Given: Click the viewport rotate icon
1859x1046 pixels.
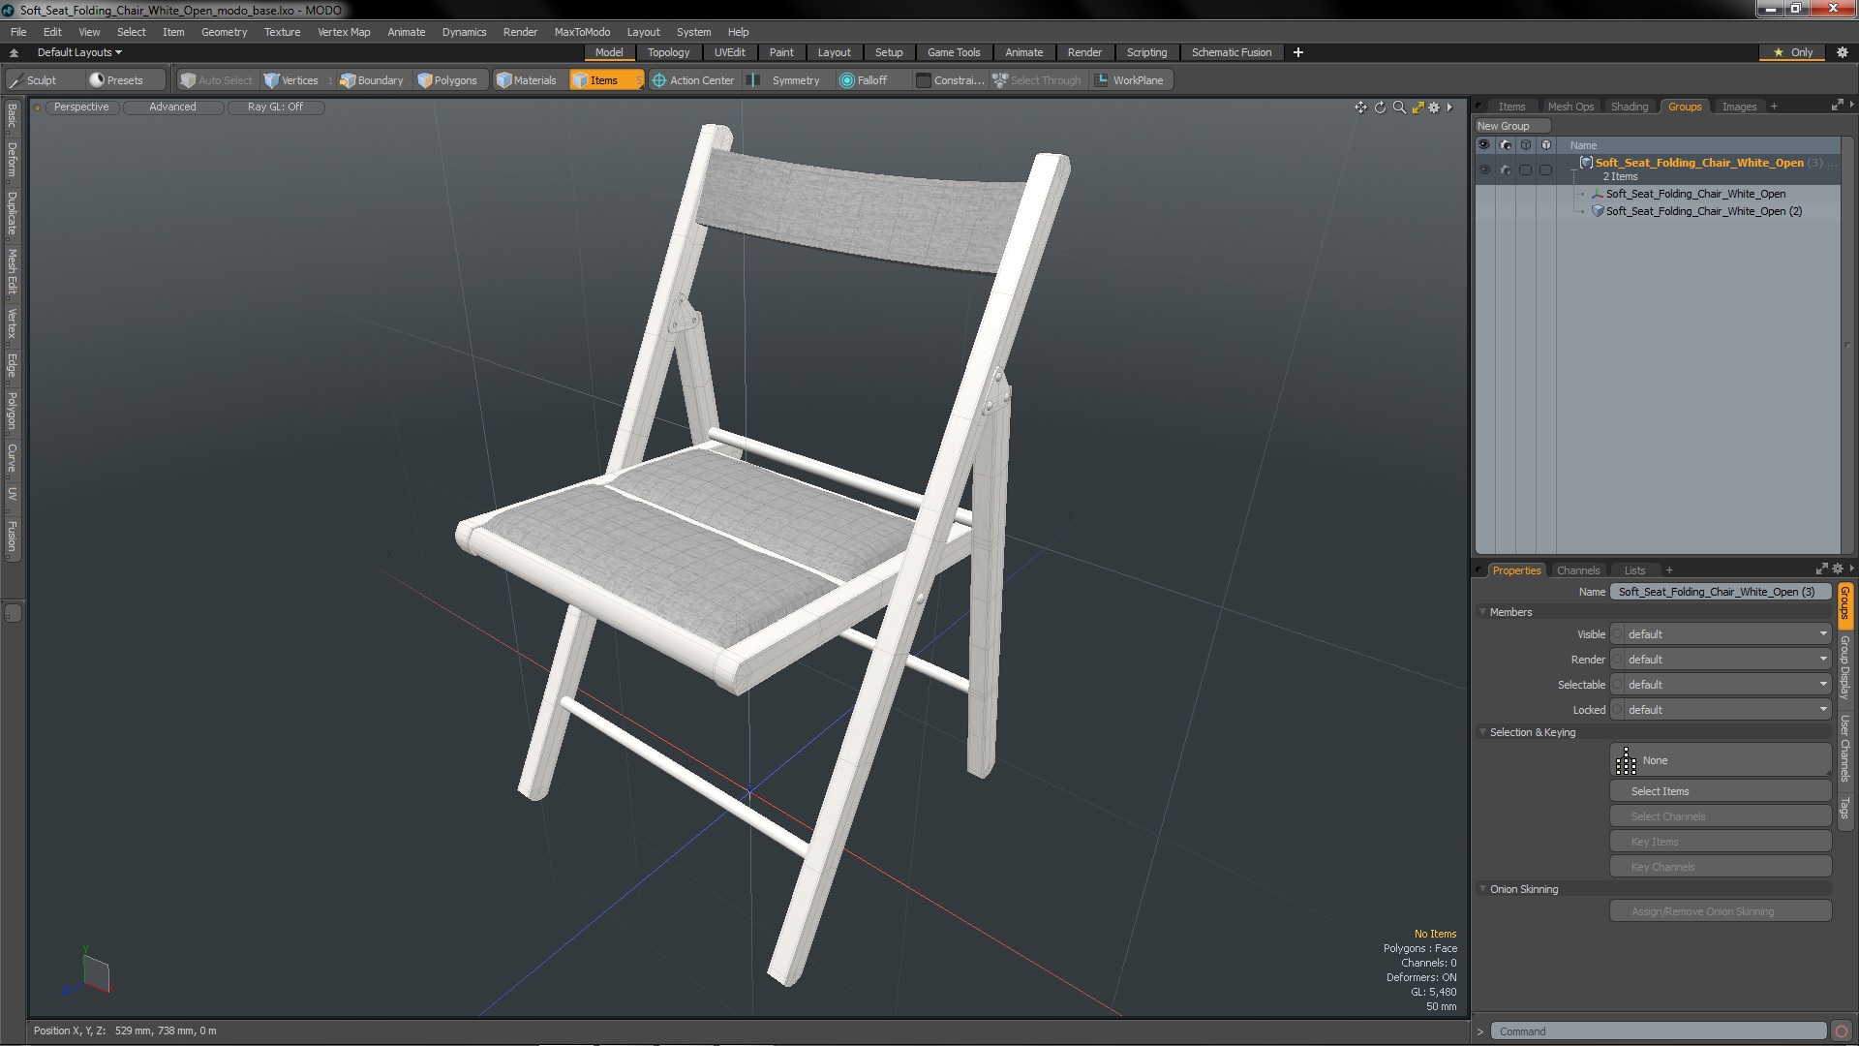Looking at the screenshot, I should point(1380,108).
